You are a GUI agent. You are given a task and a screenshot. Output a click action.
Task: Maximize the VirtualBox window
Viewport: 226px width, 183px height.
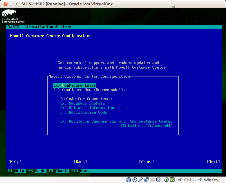pyautogui.click(x=15, y=4)
